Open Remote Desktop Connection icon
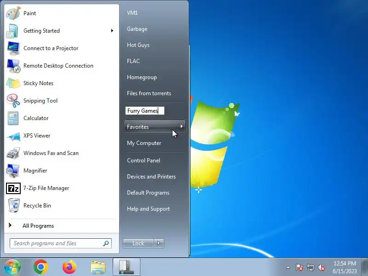Viewport: 368px width, 276px height. tap(13, 66)
